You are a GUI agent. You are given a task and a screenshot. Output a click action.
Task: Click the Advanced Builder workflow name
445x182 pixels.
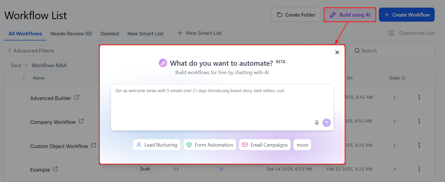tap(51, 98)
